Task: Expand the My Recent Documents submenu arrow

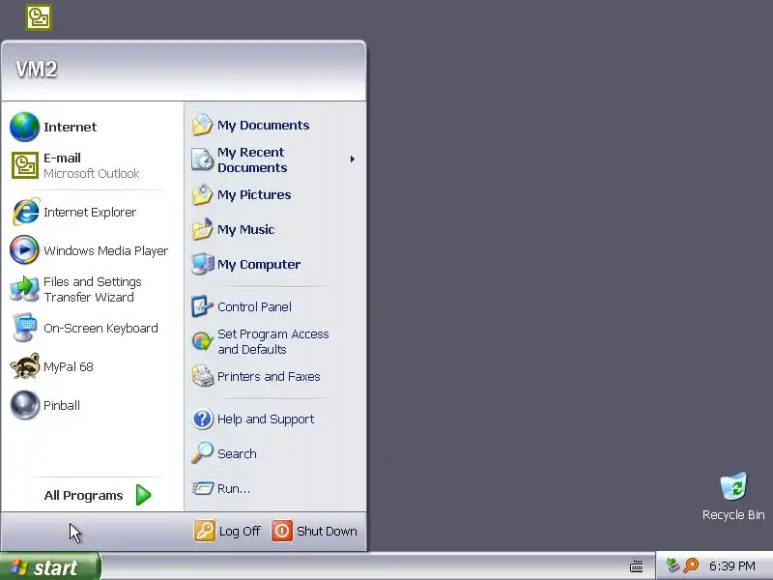Action: [352, 159]
